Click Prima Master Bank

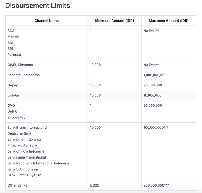click(22, 146)
